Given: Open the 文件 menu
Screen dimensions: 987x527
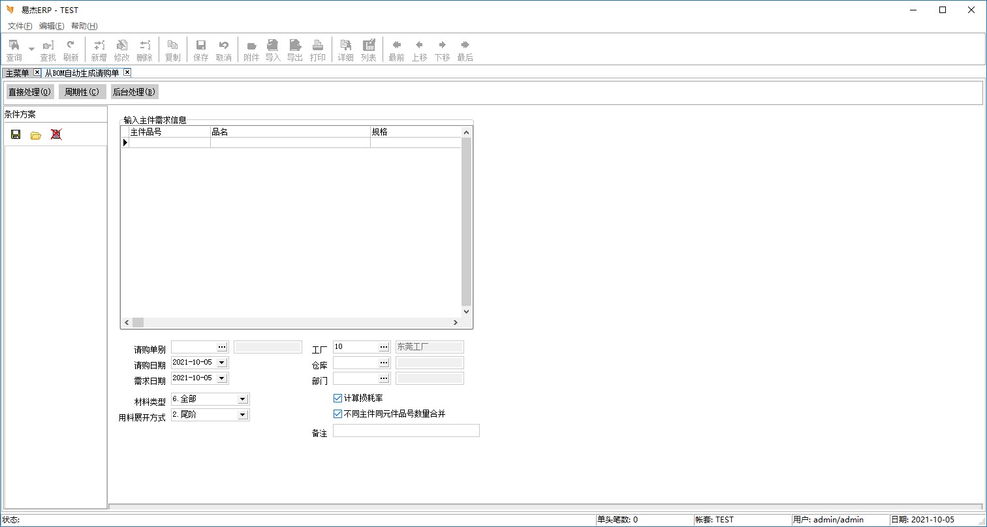Looking at the screenshot, I should click(20, 26).
